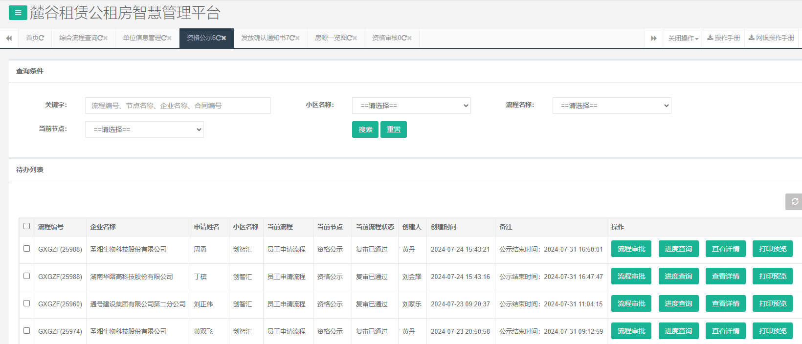Focus the 关键字 keyword input field
Screen dimensions: 802x344
178,106
